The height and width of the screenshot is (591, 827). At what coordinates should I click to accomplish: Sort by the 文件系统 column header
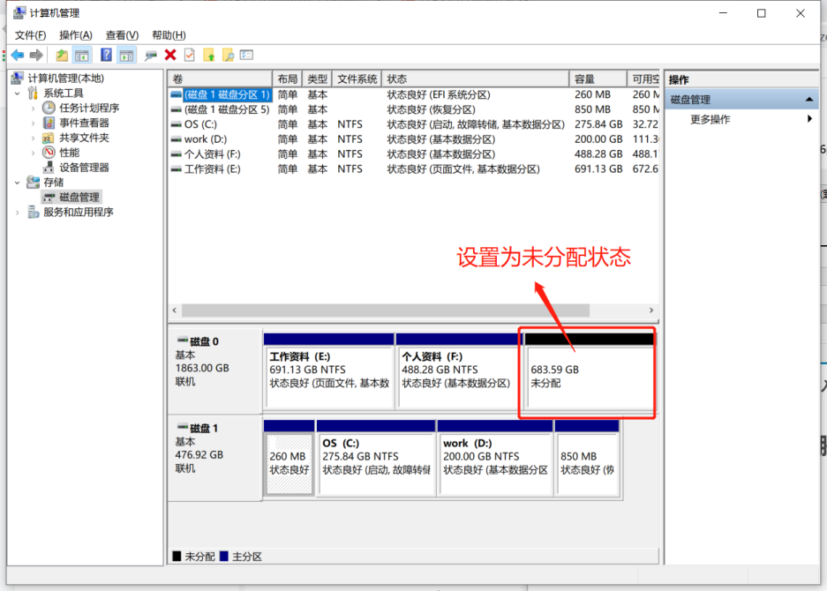click(357, 79)
